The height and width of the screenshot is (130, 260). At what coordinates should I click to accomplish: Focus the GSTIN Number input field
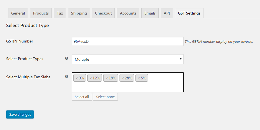(127, 41)
